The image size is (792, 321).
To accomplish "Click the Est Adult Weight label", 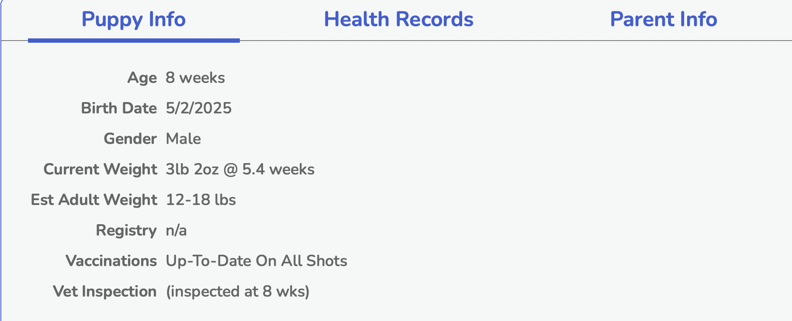I will click(94, 200).
